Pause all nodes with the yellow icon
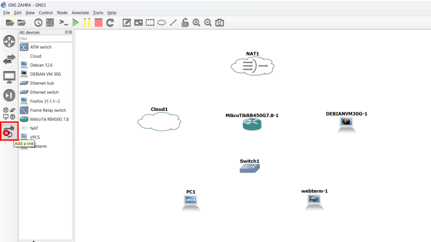431x242 pixels. click(87, 23)
